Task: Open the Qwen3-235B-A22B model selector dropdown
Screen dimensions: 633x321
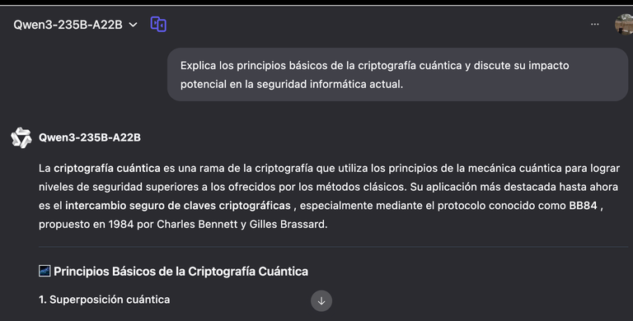Action: point(75,25)
